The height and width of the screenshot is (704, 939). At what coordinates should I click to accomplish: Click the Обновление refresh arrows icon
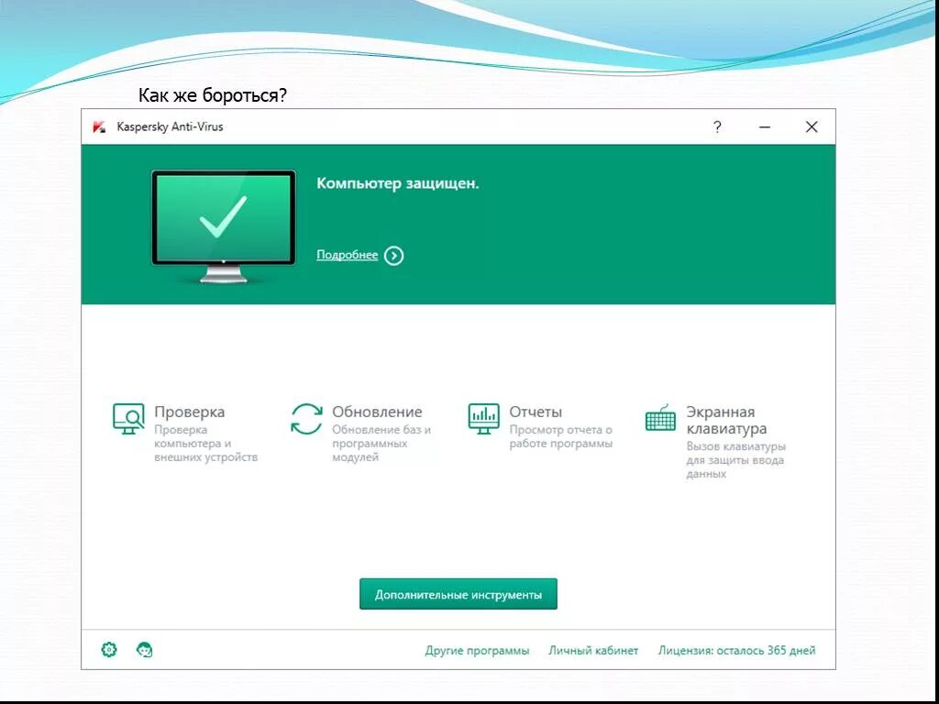click(x=306, y=418)
